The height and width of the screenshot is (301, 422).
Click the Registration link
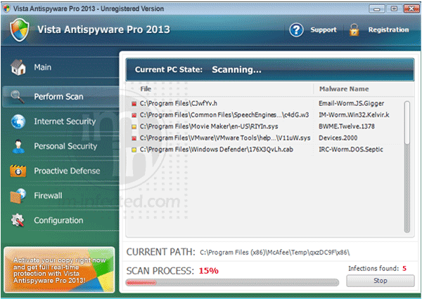pyautogui.click(x=388, y=29)
